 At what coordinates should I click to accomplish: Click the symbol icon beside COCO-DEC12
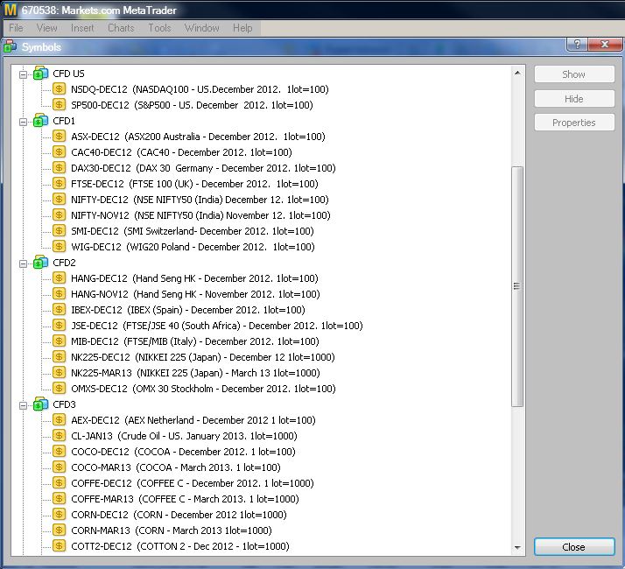coord(59,452)
